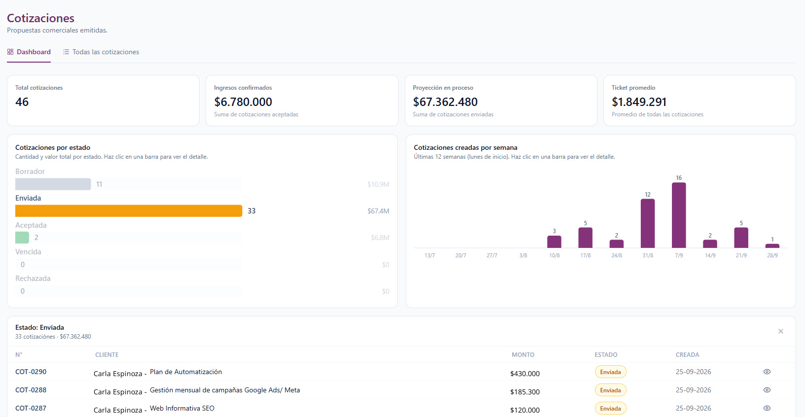
Task: Click the 28/9 week bar
Action: click(x=772, y=245)
